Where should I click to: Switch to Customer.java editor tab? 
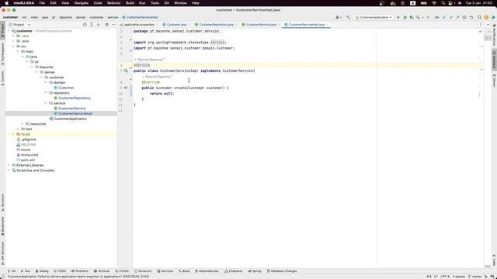point(176,25)
